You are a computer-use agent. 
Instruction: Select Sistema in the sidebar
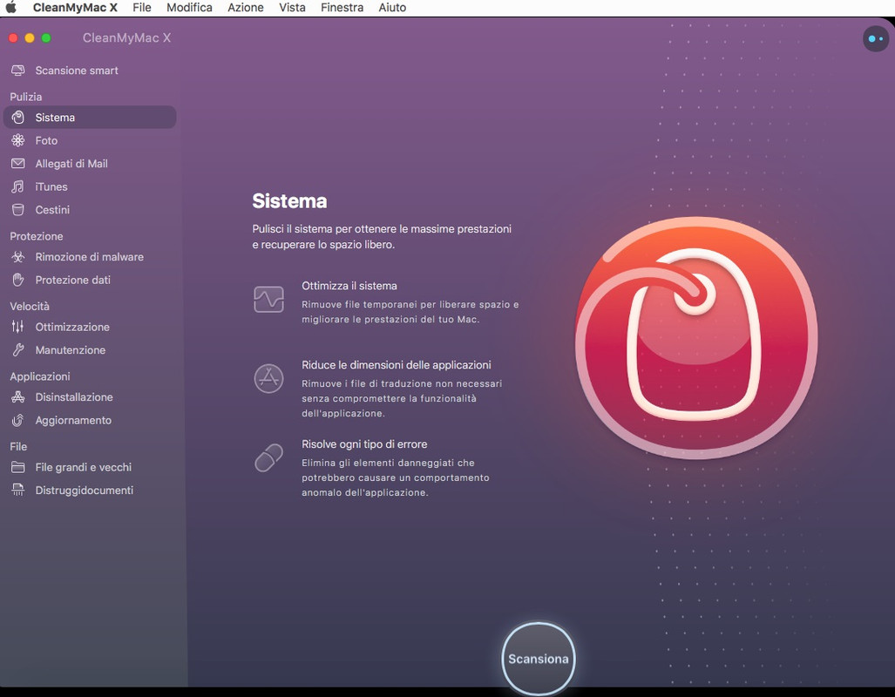(x=90, y=117)
